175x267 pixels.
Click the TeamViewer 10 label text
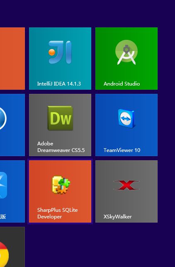coord(122,150)
